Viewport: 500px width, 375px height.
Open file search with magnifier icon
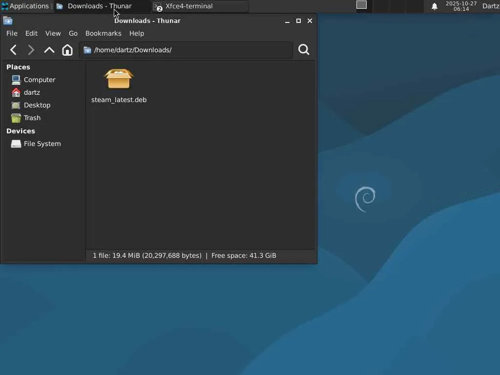coord(304,50)
